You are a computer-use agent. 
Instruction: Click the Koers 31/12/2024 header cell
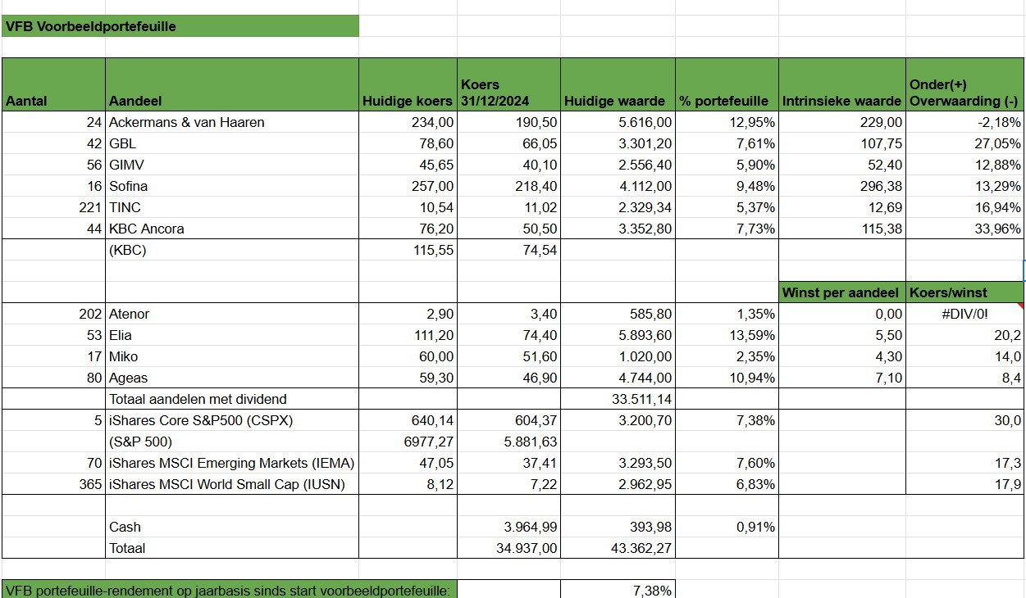tap(508, 84)
